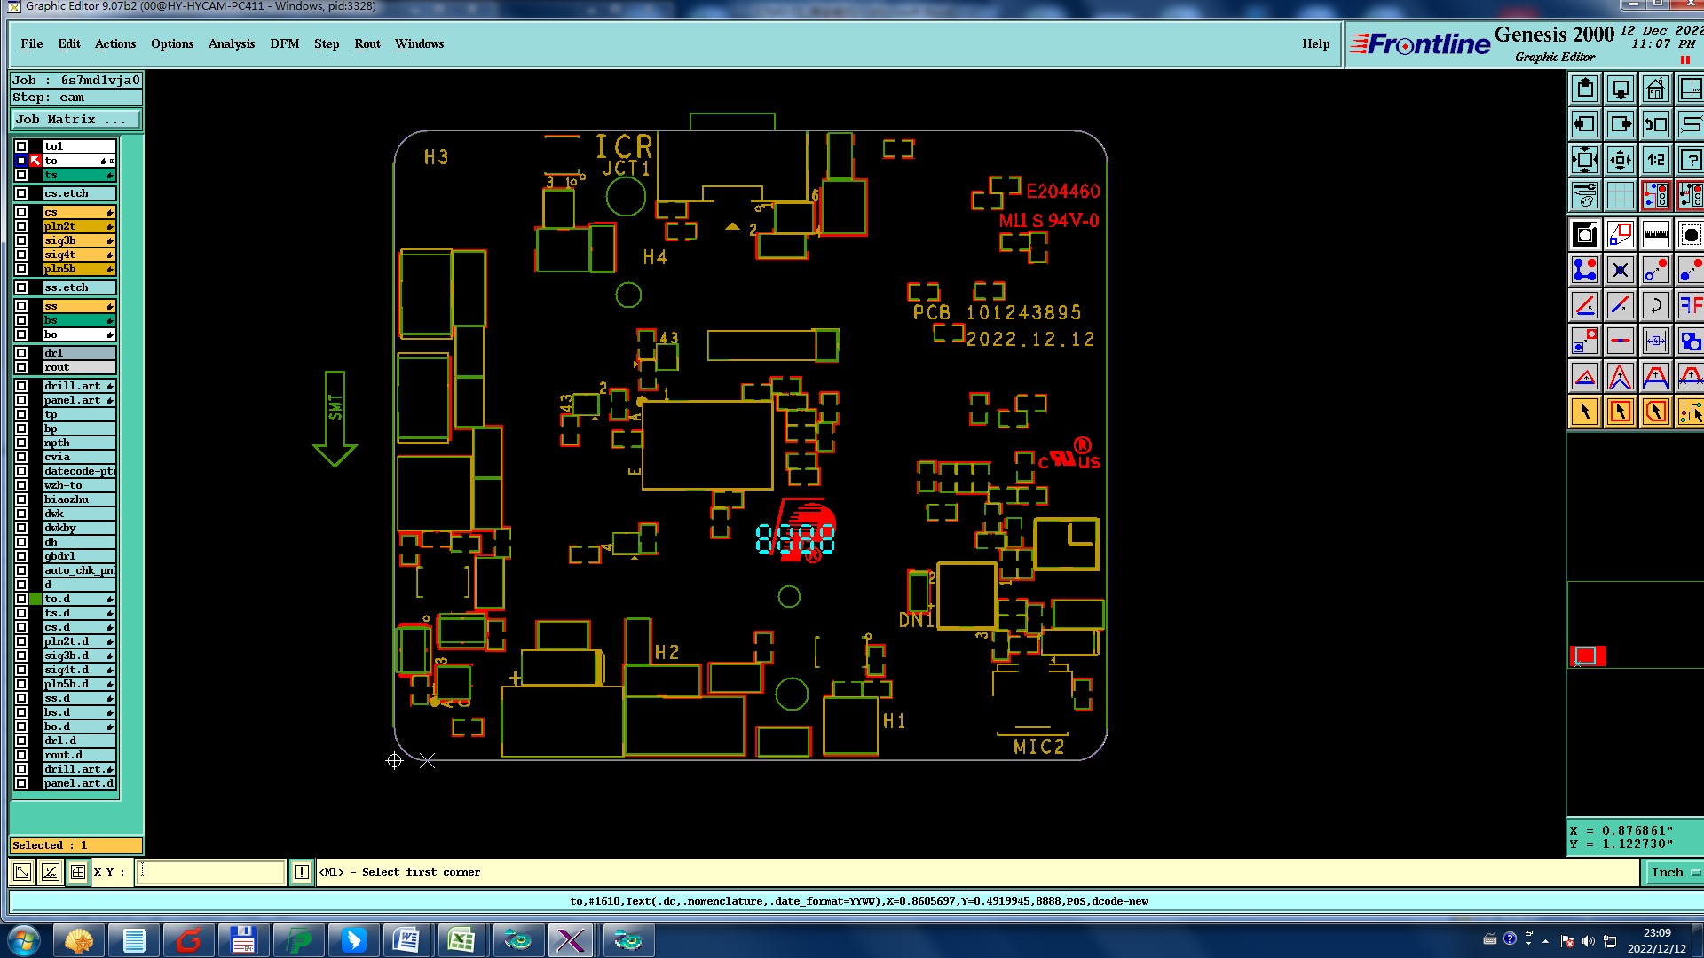The width and height of the screenshot is (1704, 958).
Task: Click the question mark help icon
Action: [x=1690, y=161]
